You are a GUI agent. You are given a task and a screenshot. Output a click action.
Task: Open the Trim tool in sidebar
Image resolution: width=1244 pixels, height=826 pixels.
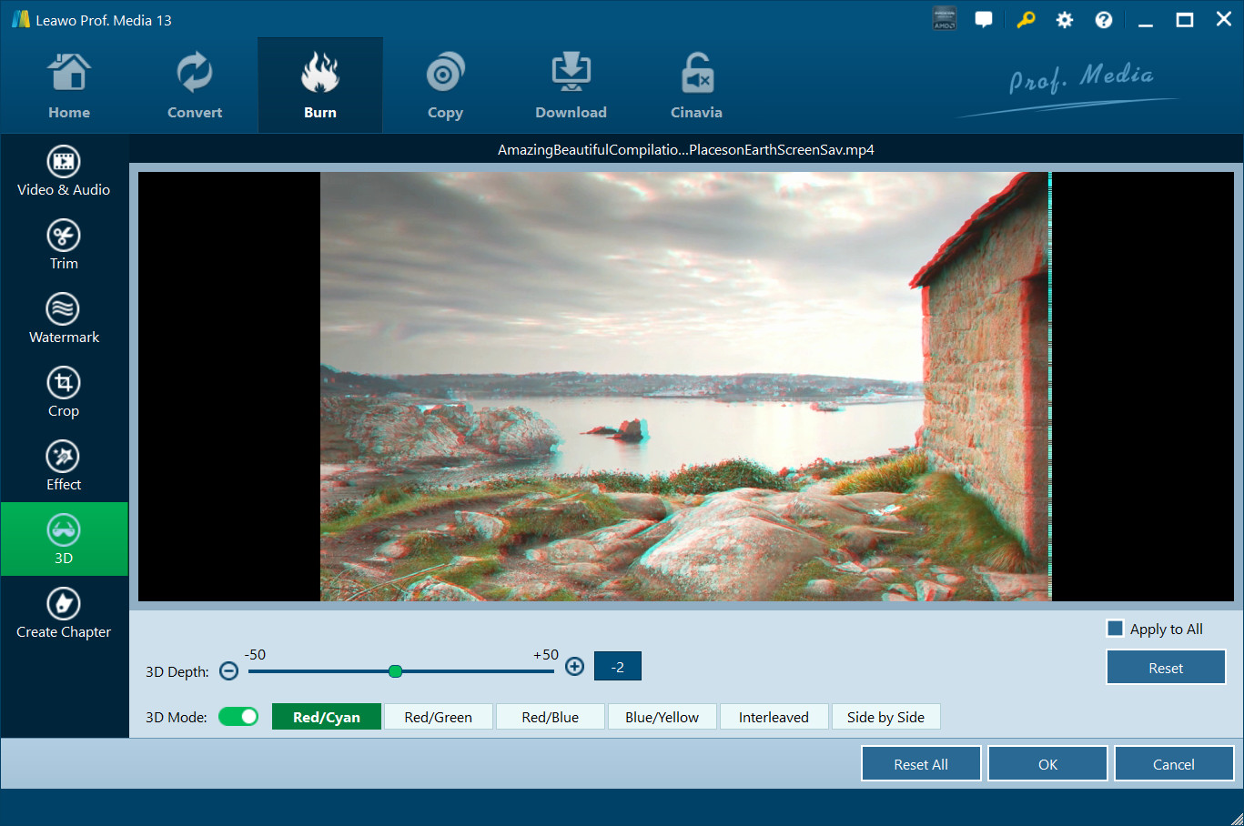(x=64, y=245)
